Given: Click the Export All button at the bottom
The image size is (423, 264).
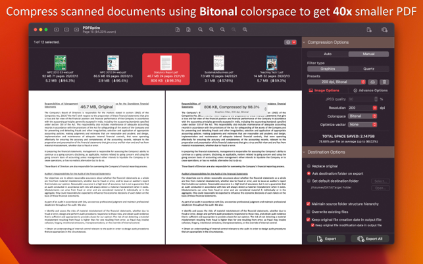Looking at the screenshot, I should 370,238.
